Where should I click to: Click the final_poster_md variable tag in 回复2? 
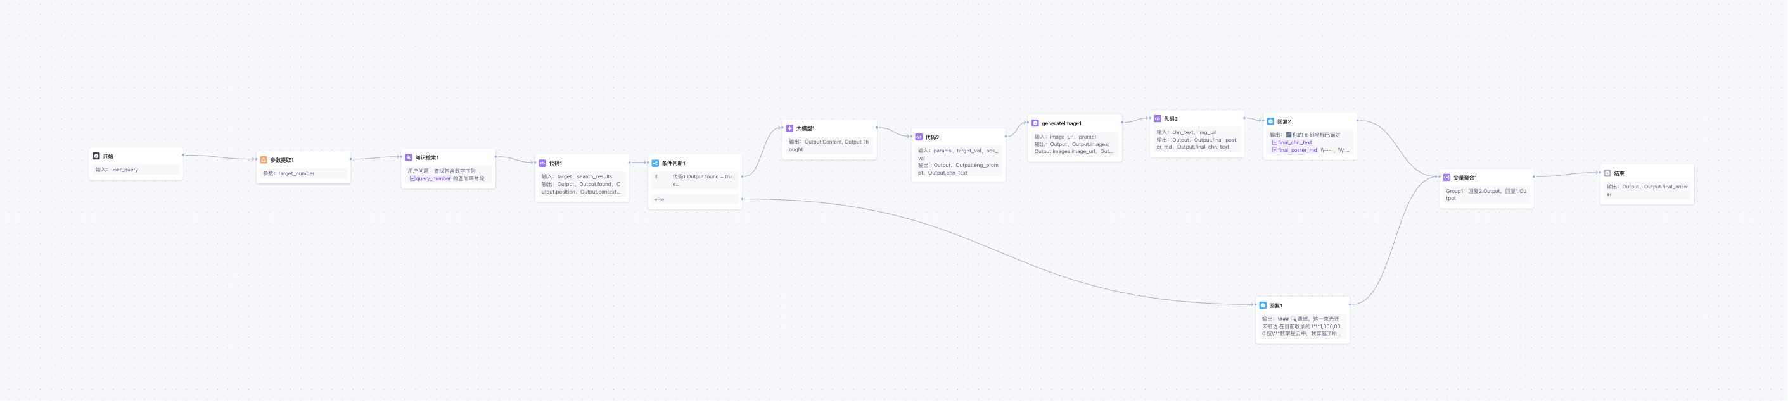(1294, 151)
